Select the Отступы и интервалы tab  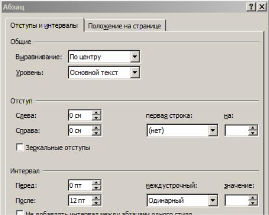(44, 25)
